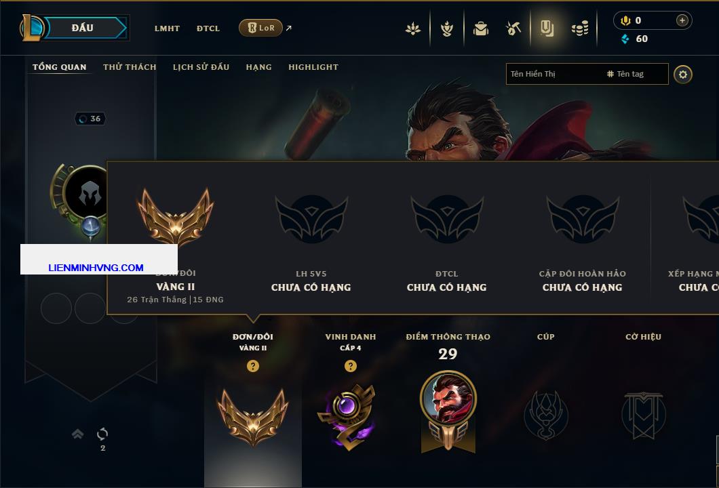Viewport: 719px width, 488px height.
Task: Open the profile settings gear
Action: coord(683,75)
